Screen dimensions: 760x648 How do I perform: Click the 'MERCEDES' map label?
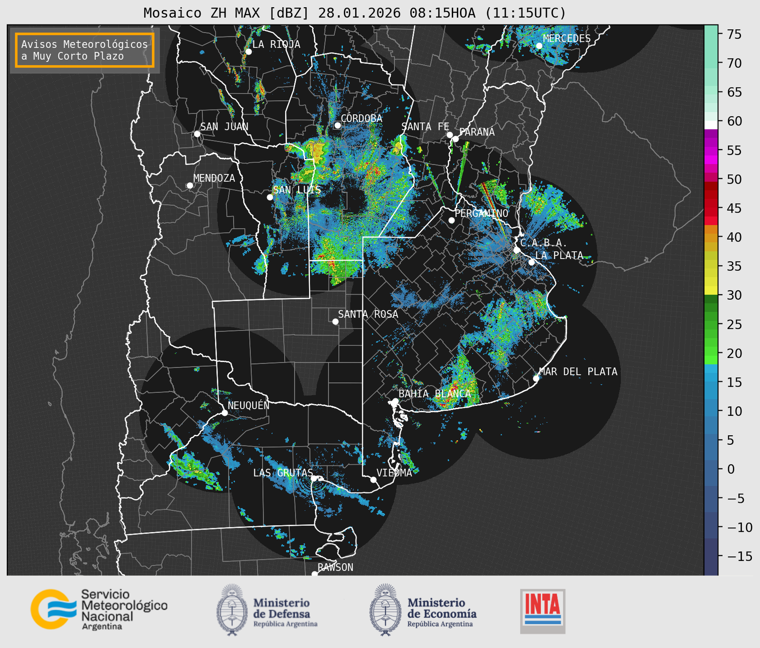pyautogui.click(x=567, y=38)
